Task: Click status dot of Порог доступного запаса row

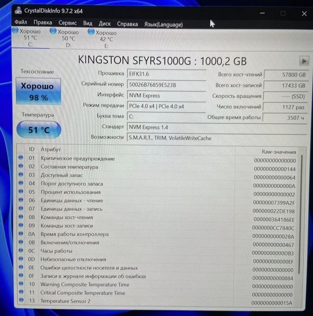Action: pos(21,183)
